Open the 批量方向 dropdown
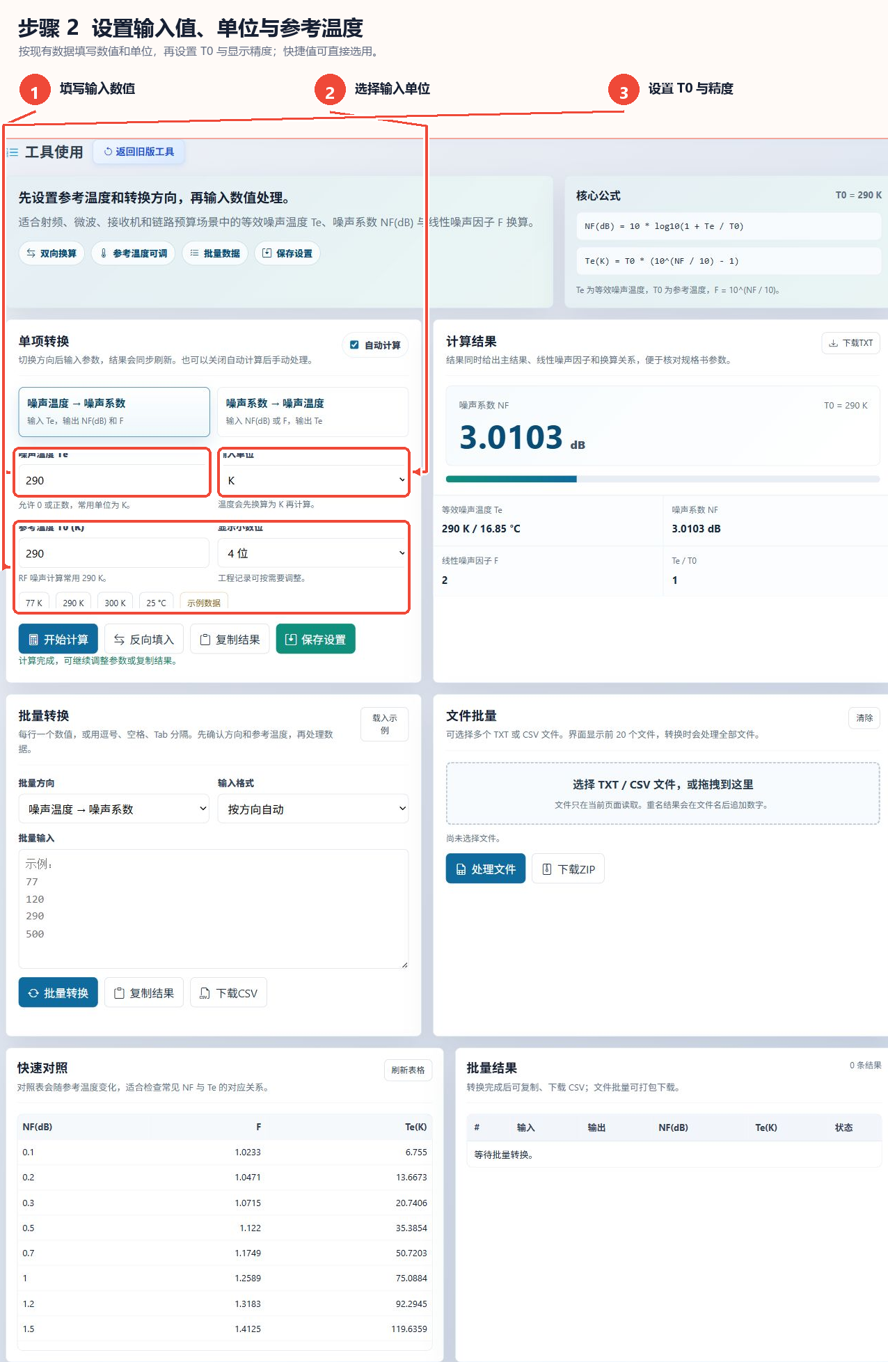Viewport: 888px width, 1362px height. (x=114, y=809)
